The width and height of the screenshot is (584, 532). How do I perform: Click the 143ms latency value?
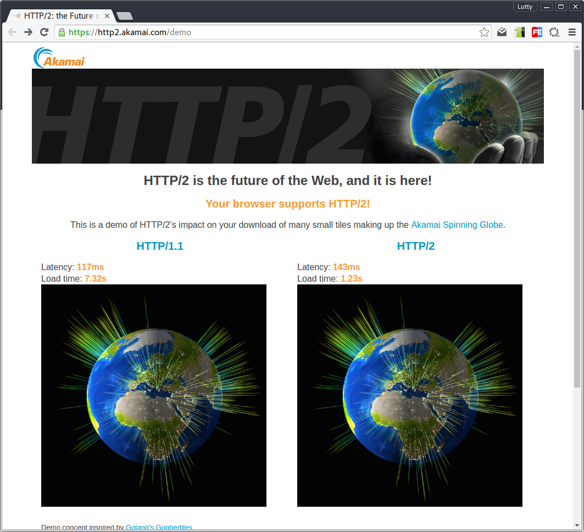pyautogui.click(x=346, y=267)
